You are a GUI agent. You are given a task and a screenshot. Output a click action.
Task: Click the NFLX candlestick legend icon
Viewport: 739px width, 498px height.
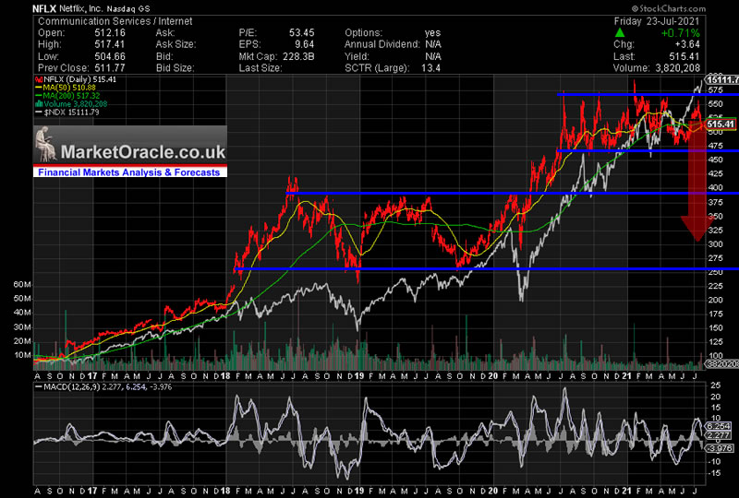39,79
